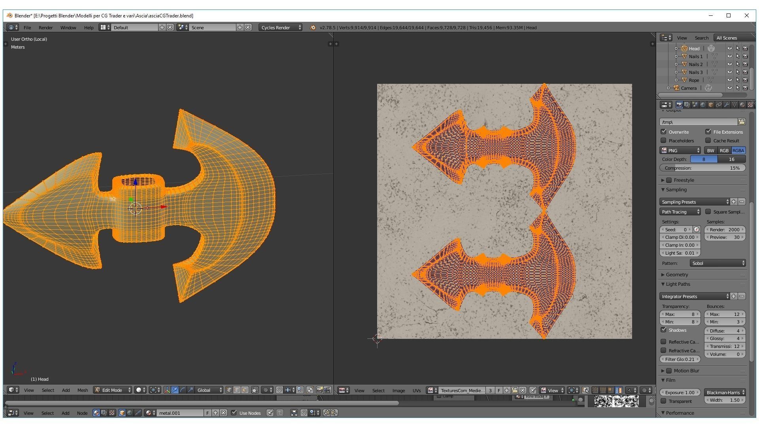Open the Path Tracing integrator dropdown

(680, 212)
